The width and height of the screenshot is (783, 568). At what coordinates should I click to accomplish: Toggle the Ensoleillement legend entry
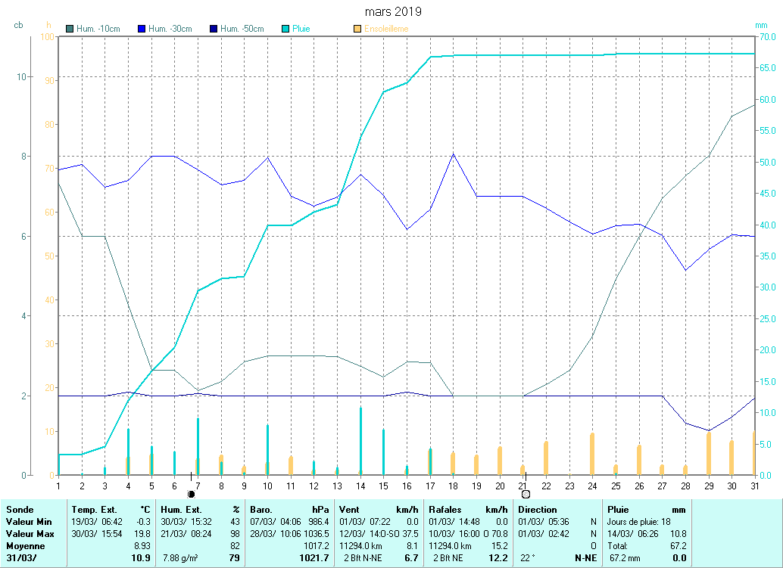pos(381,29)
